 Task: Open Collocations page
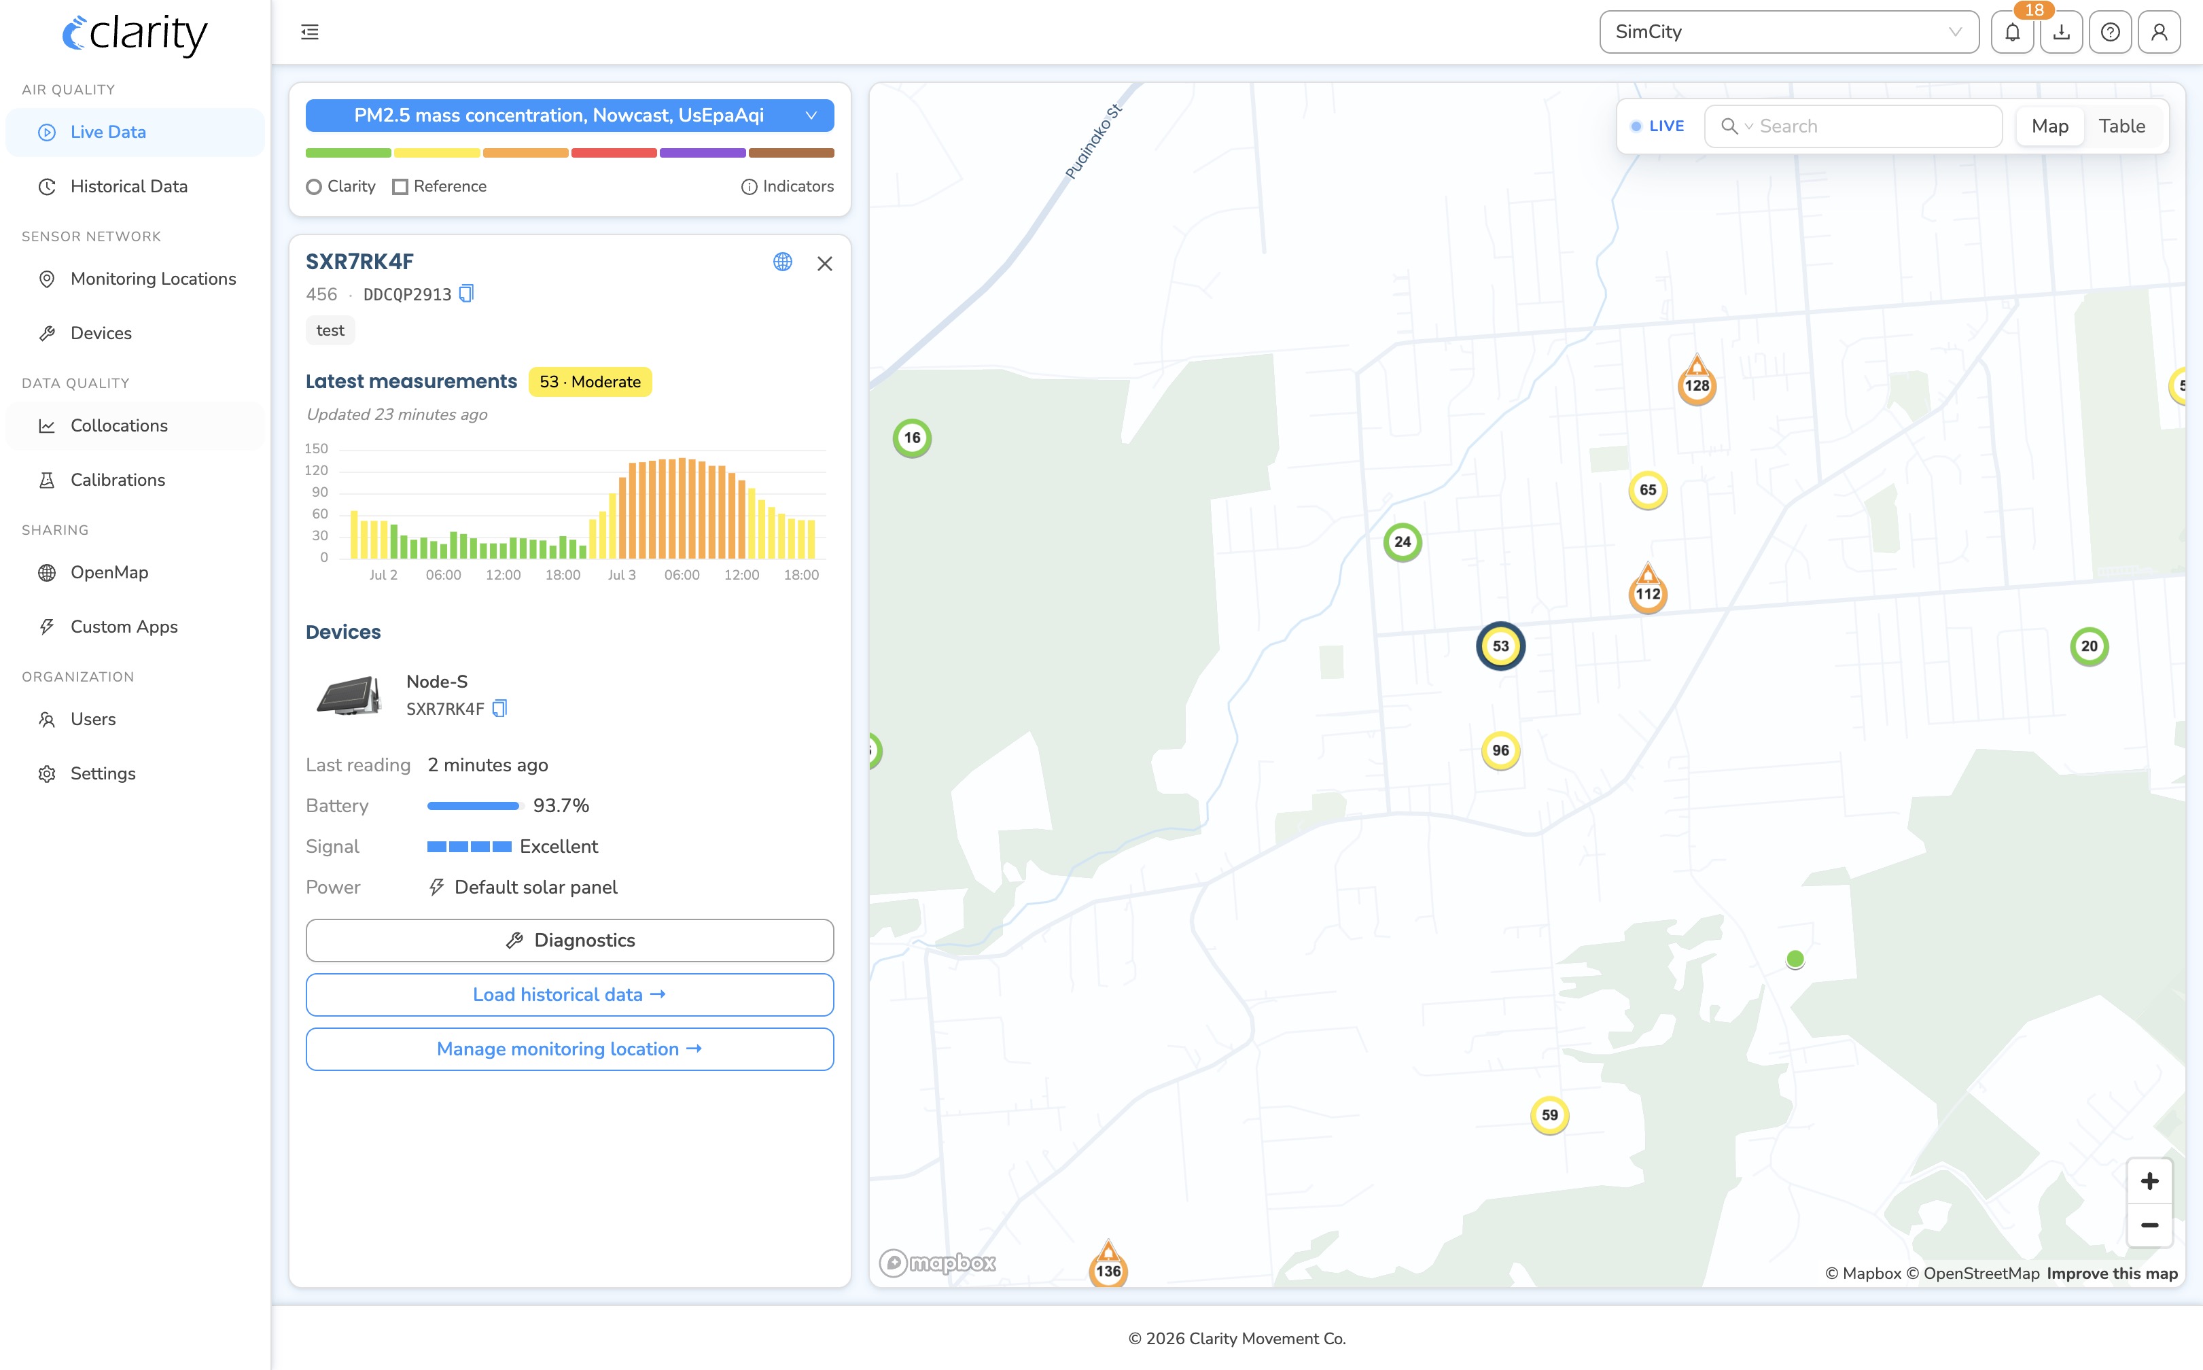[x=135, y=426]
